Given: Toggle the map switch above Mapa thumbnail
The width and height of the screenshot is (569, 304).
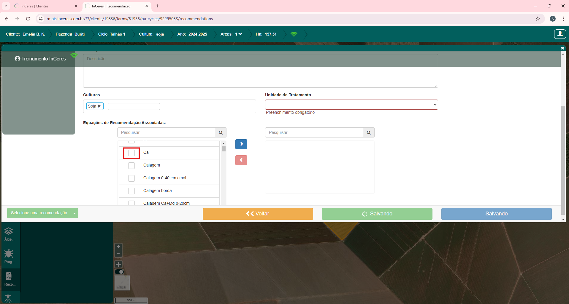Looking at the screenshot, I should [119, 272].
